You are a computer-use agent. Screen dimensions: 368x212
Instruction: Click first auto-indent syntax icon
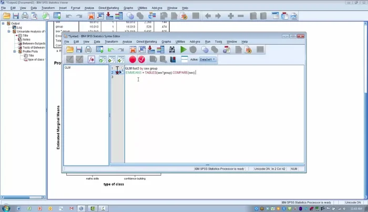[103, 59]
